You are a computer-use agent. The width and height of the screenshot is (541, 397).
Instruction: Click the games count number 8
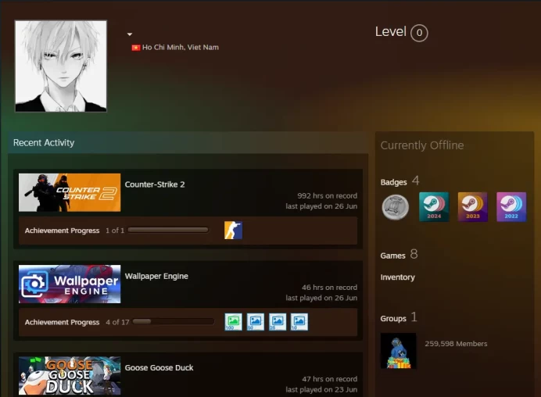(x=414, y=254)
